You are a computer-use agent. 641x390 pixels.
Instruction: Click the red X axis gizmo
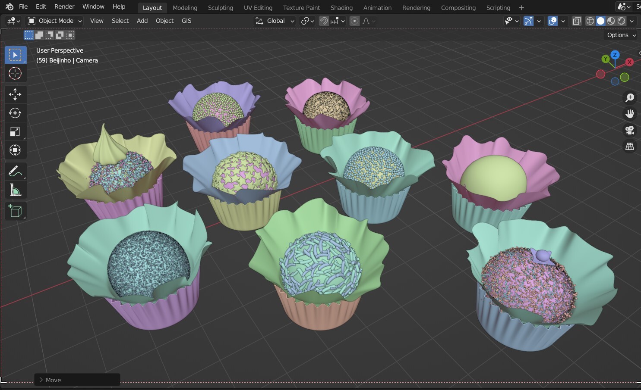pos(629,62)
